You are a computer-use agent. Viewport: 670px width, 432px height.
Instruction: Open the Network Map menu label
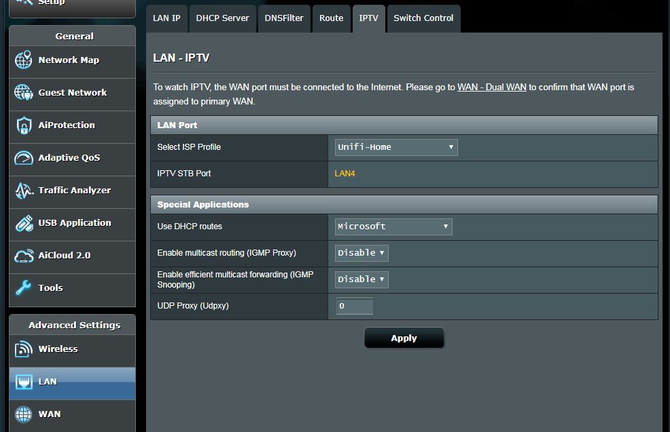click(69, 60)
